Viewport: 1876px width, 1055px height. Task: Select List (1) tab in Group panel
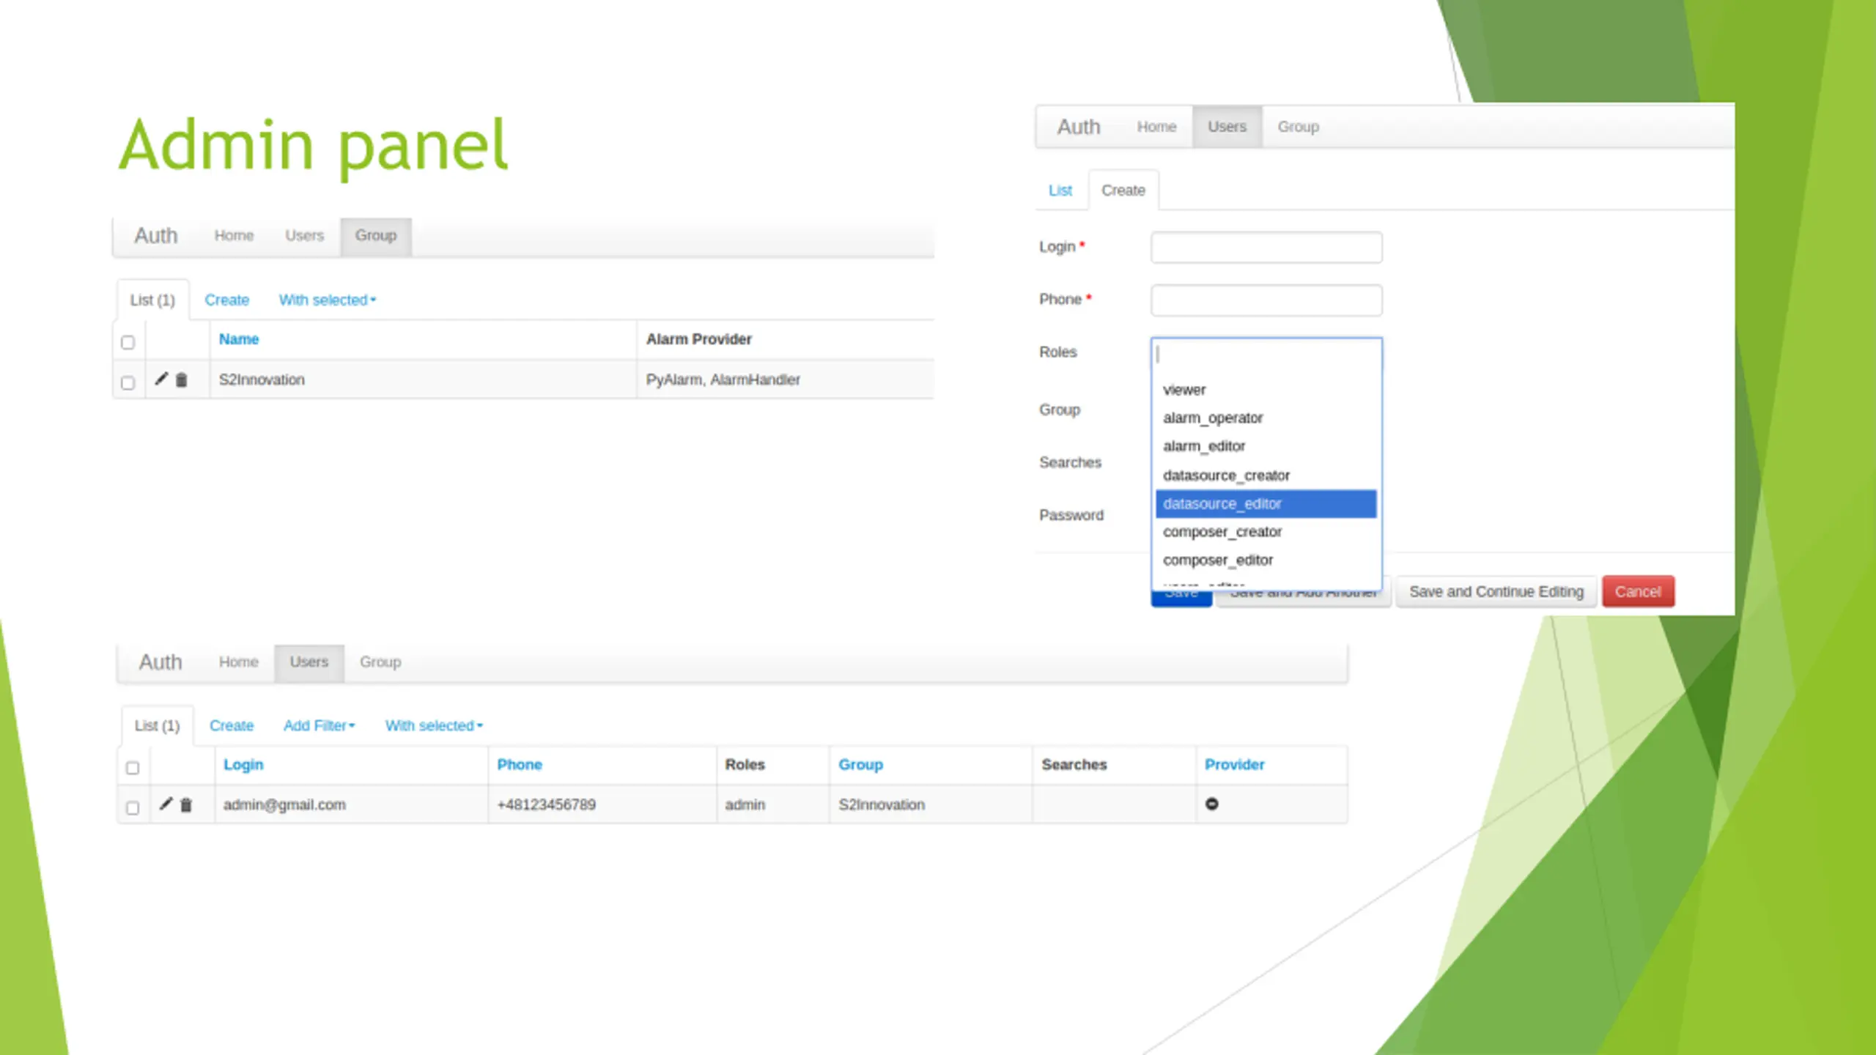click(152, 300)
